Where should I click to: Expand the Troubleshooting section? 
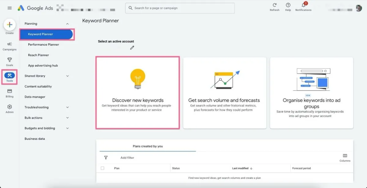coord(68,107)
